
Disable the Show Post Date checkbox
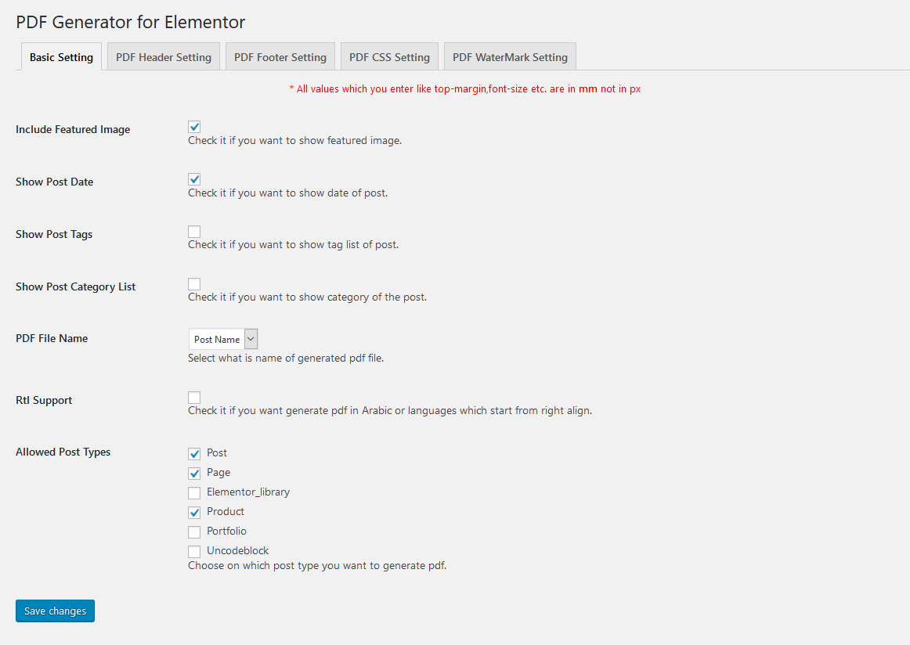(x=194, y=179)
